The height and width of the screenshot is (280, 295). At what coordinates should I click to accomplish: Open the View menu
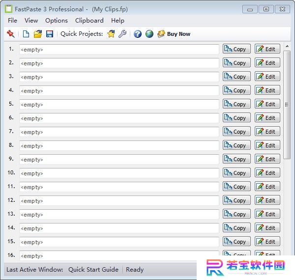tap(31, 21)
